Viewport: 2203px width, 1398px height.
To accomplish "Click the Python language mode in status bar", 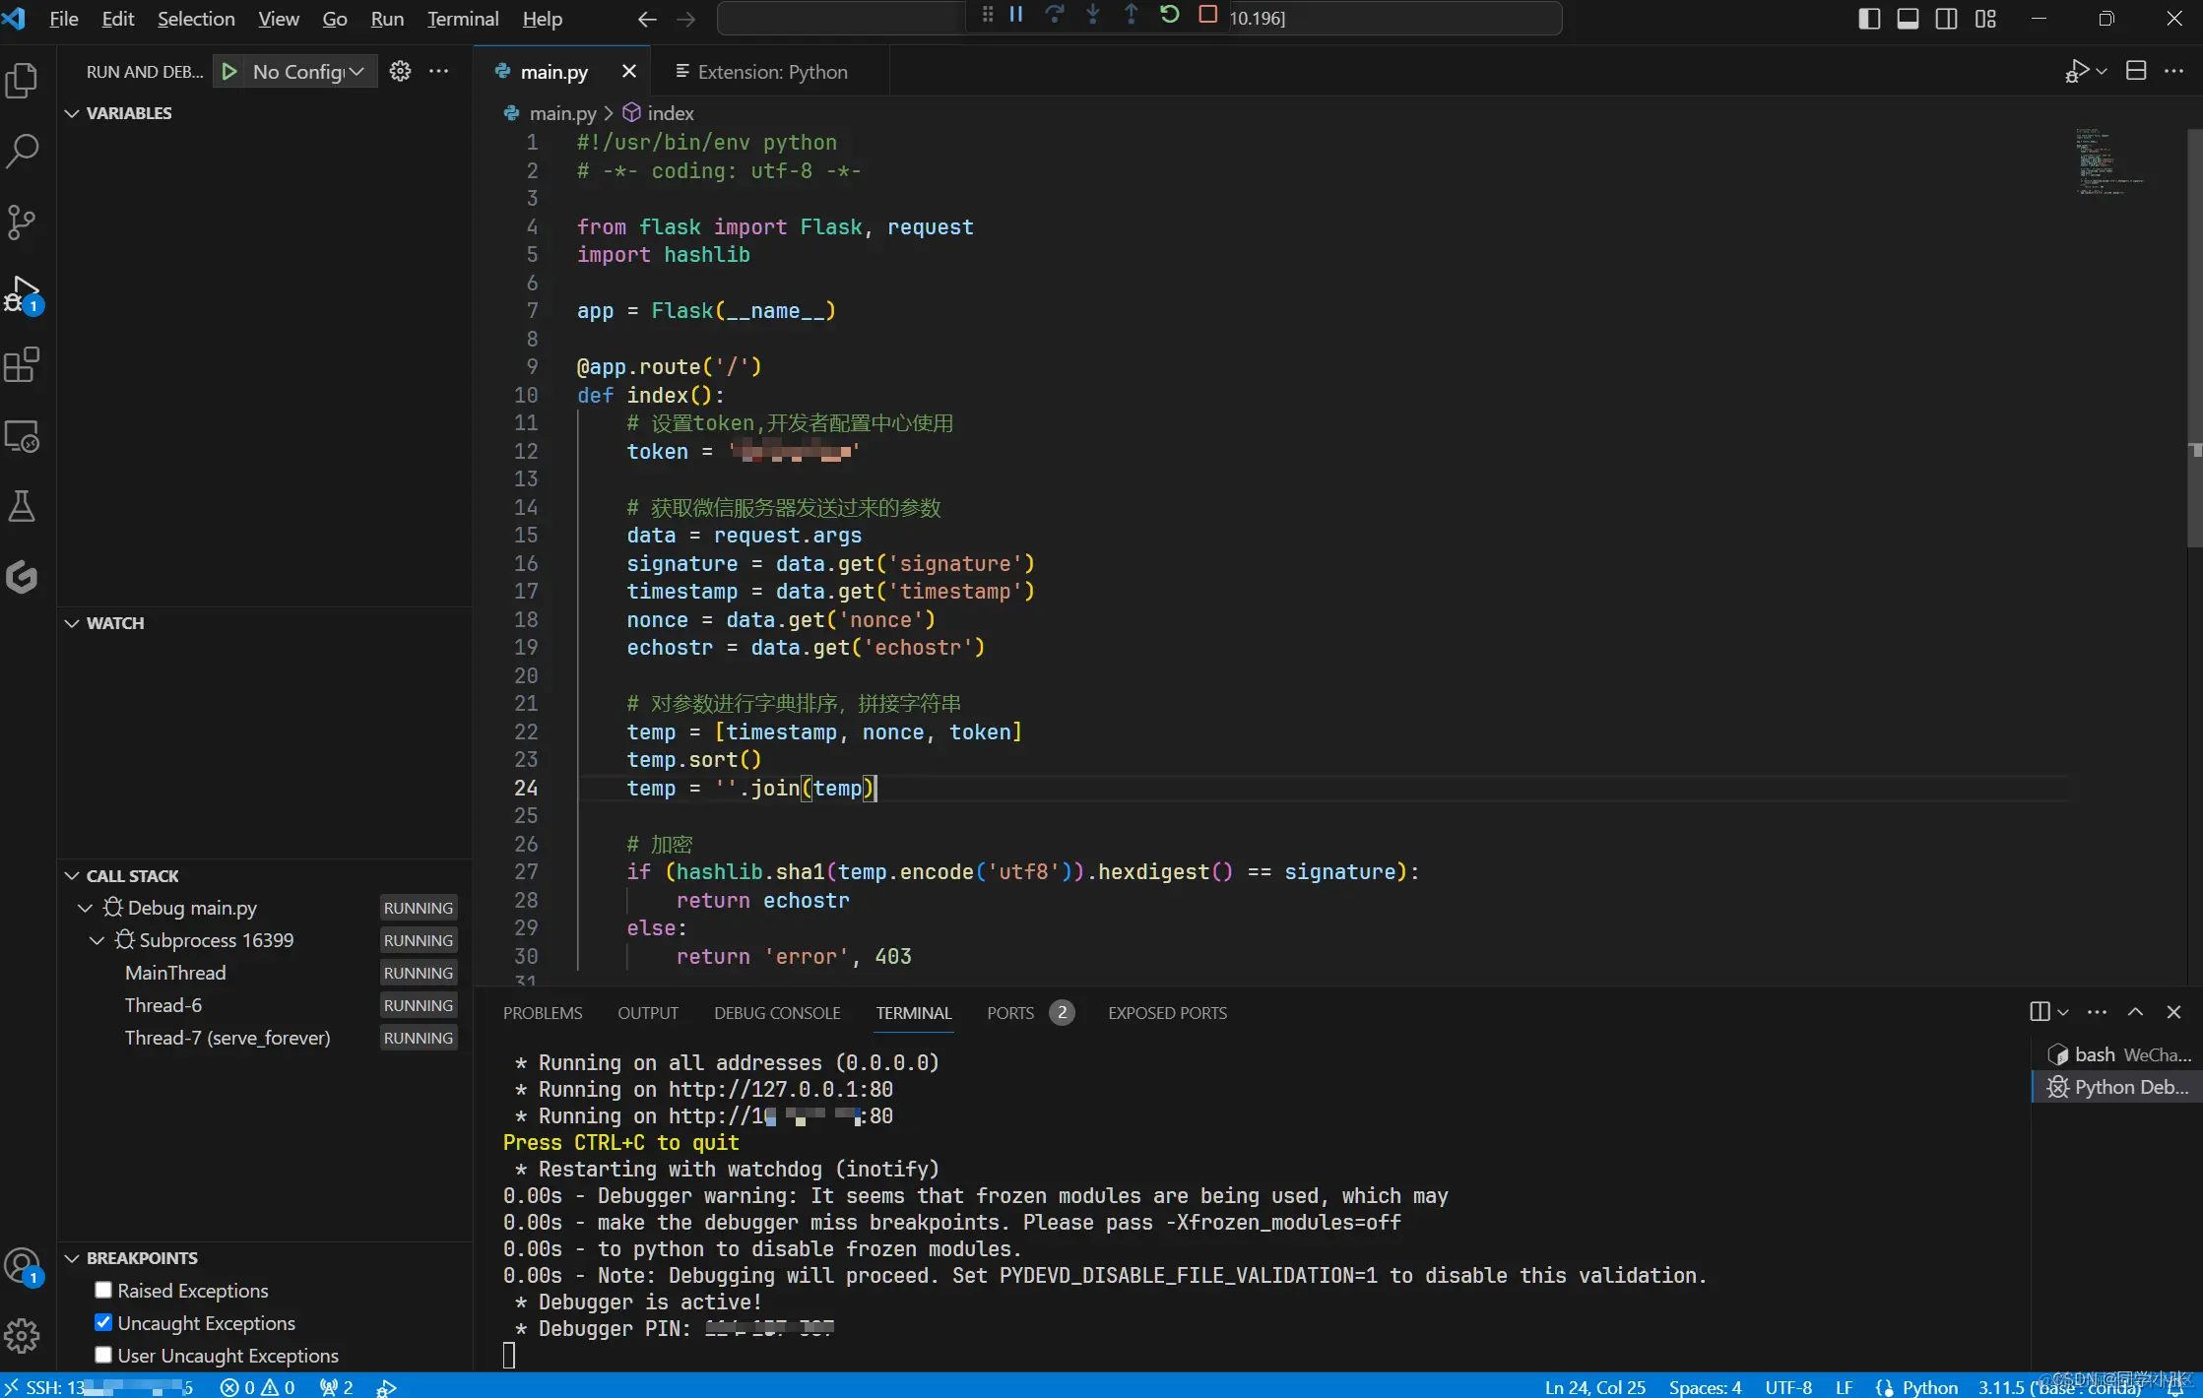I will click(x=1928, y=1386).
